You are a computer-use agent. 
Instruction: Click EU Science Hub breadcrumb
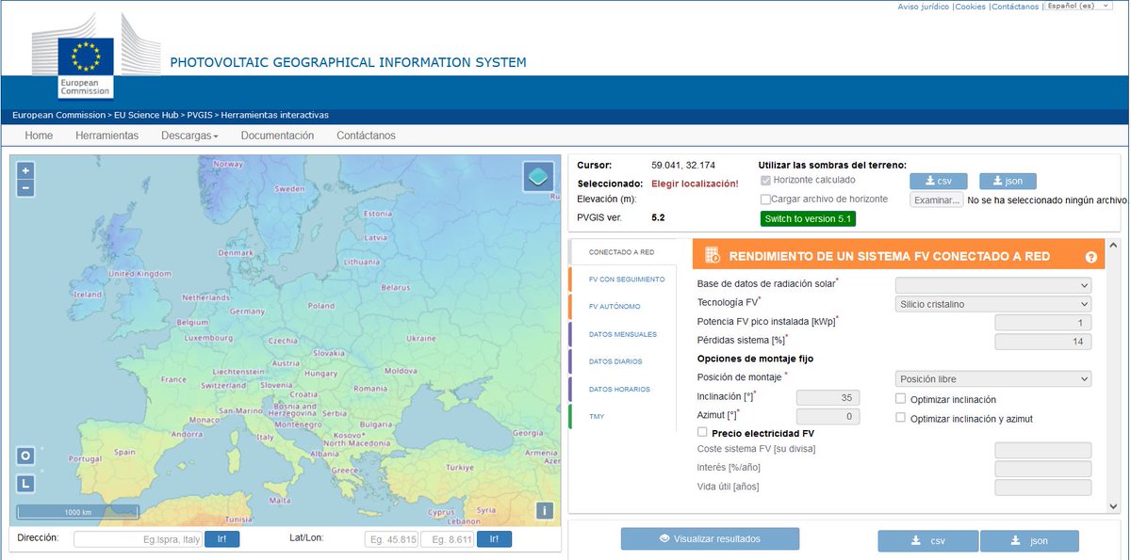147,115
